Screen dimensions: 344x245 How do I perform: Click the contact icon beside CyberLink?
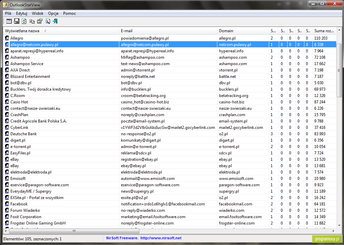7,127
